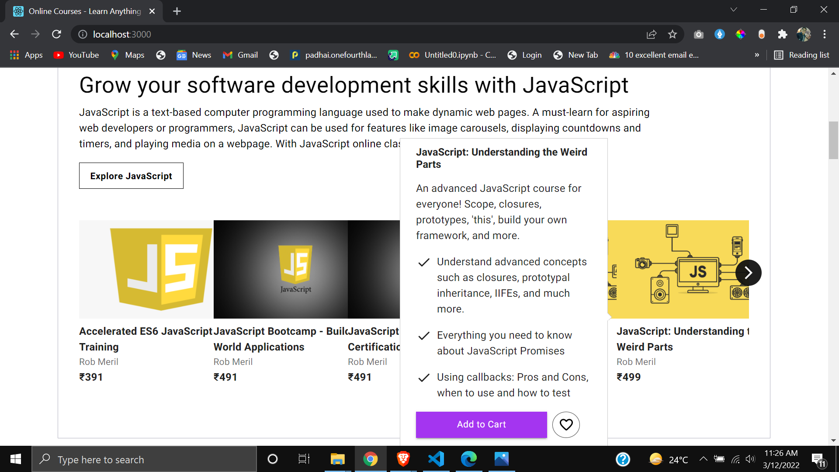
Task: Click the ₹499 price text
Action: coord(628,377)
